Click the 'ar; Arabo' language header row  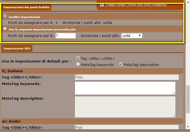(x=92, y=121)
